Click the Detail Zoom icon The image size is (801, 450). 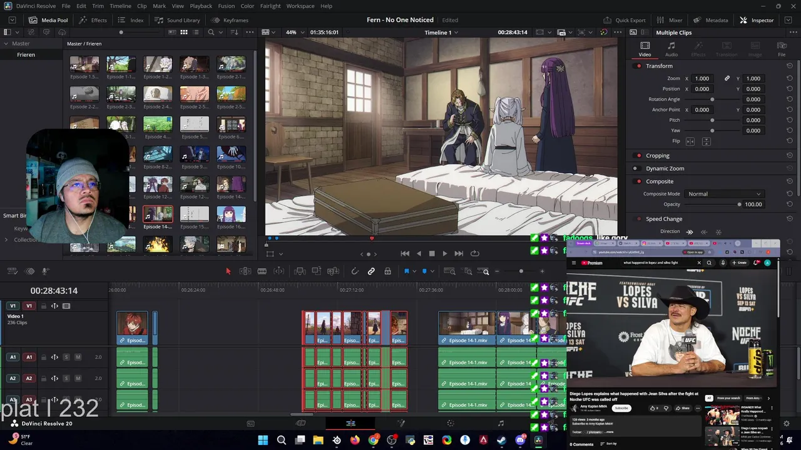point(468,271)
